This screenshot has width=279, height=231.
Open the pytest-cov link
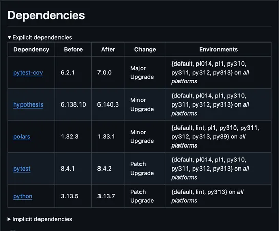[28, 73]
